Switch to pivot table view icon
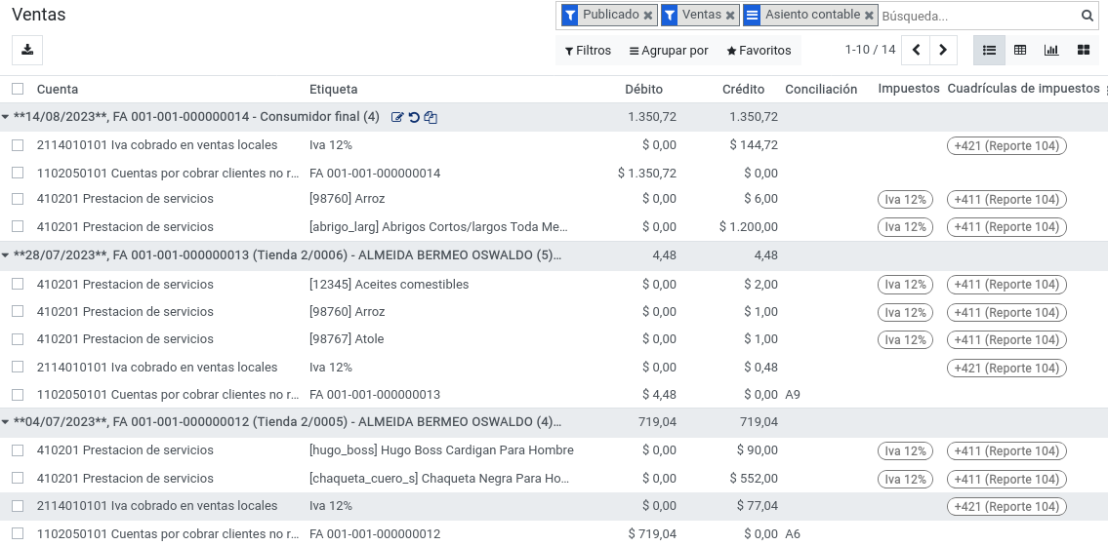The width and height of the screenshot is (1108, 546). click(1020, 50)
